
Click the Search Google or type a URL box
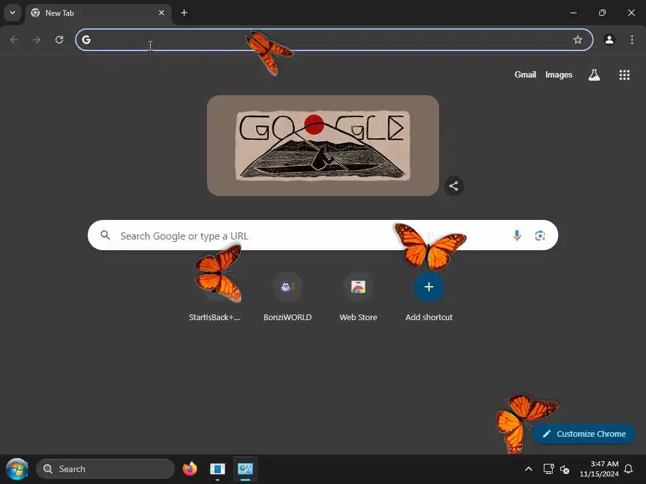tap(323, 235)
